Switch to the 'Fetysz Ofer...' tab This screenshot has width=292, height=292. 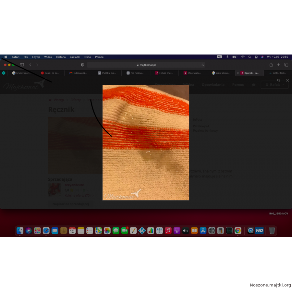click(x=164, y=73)
